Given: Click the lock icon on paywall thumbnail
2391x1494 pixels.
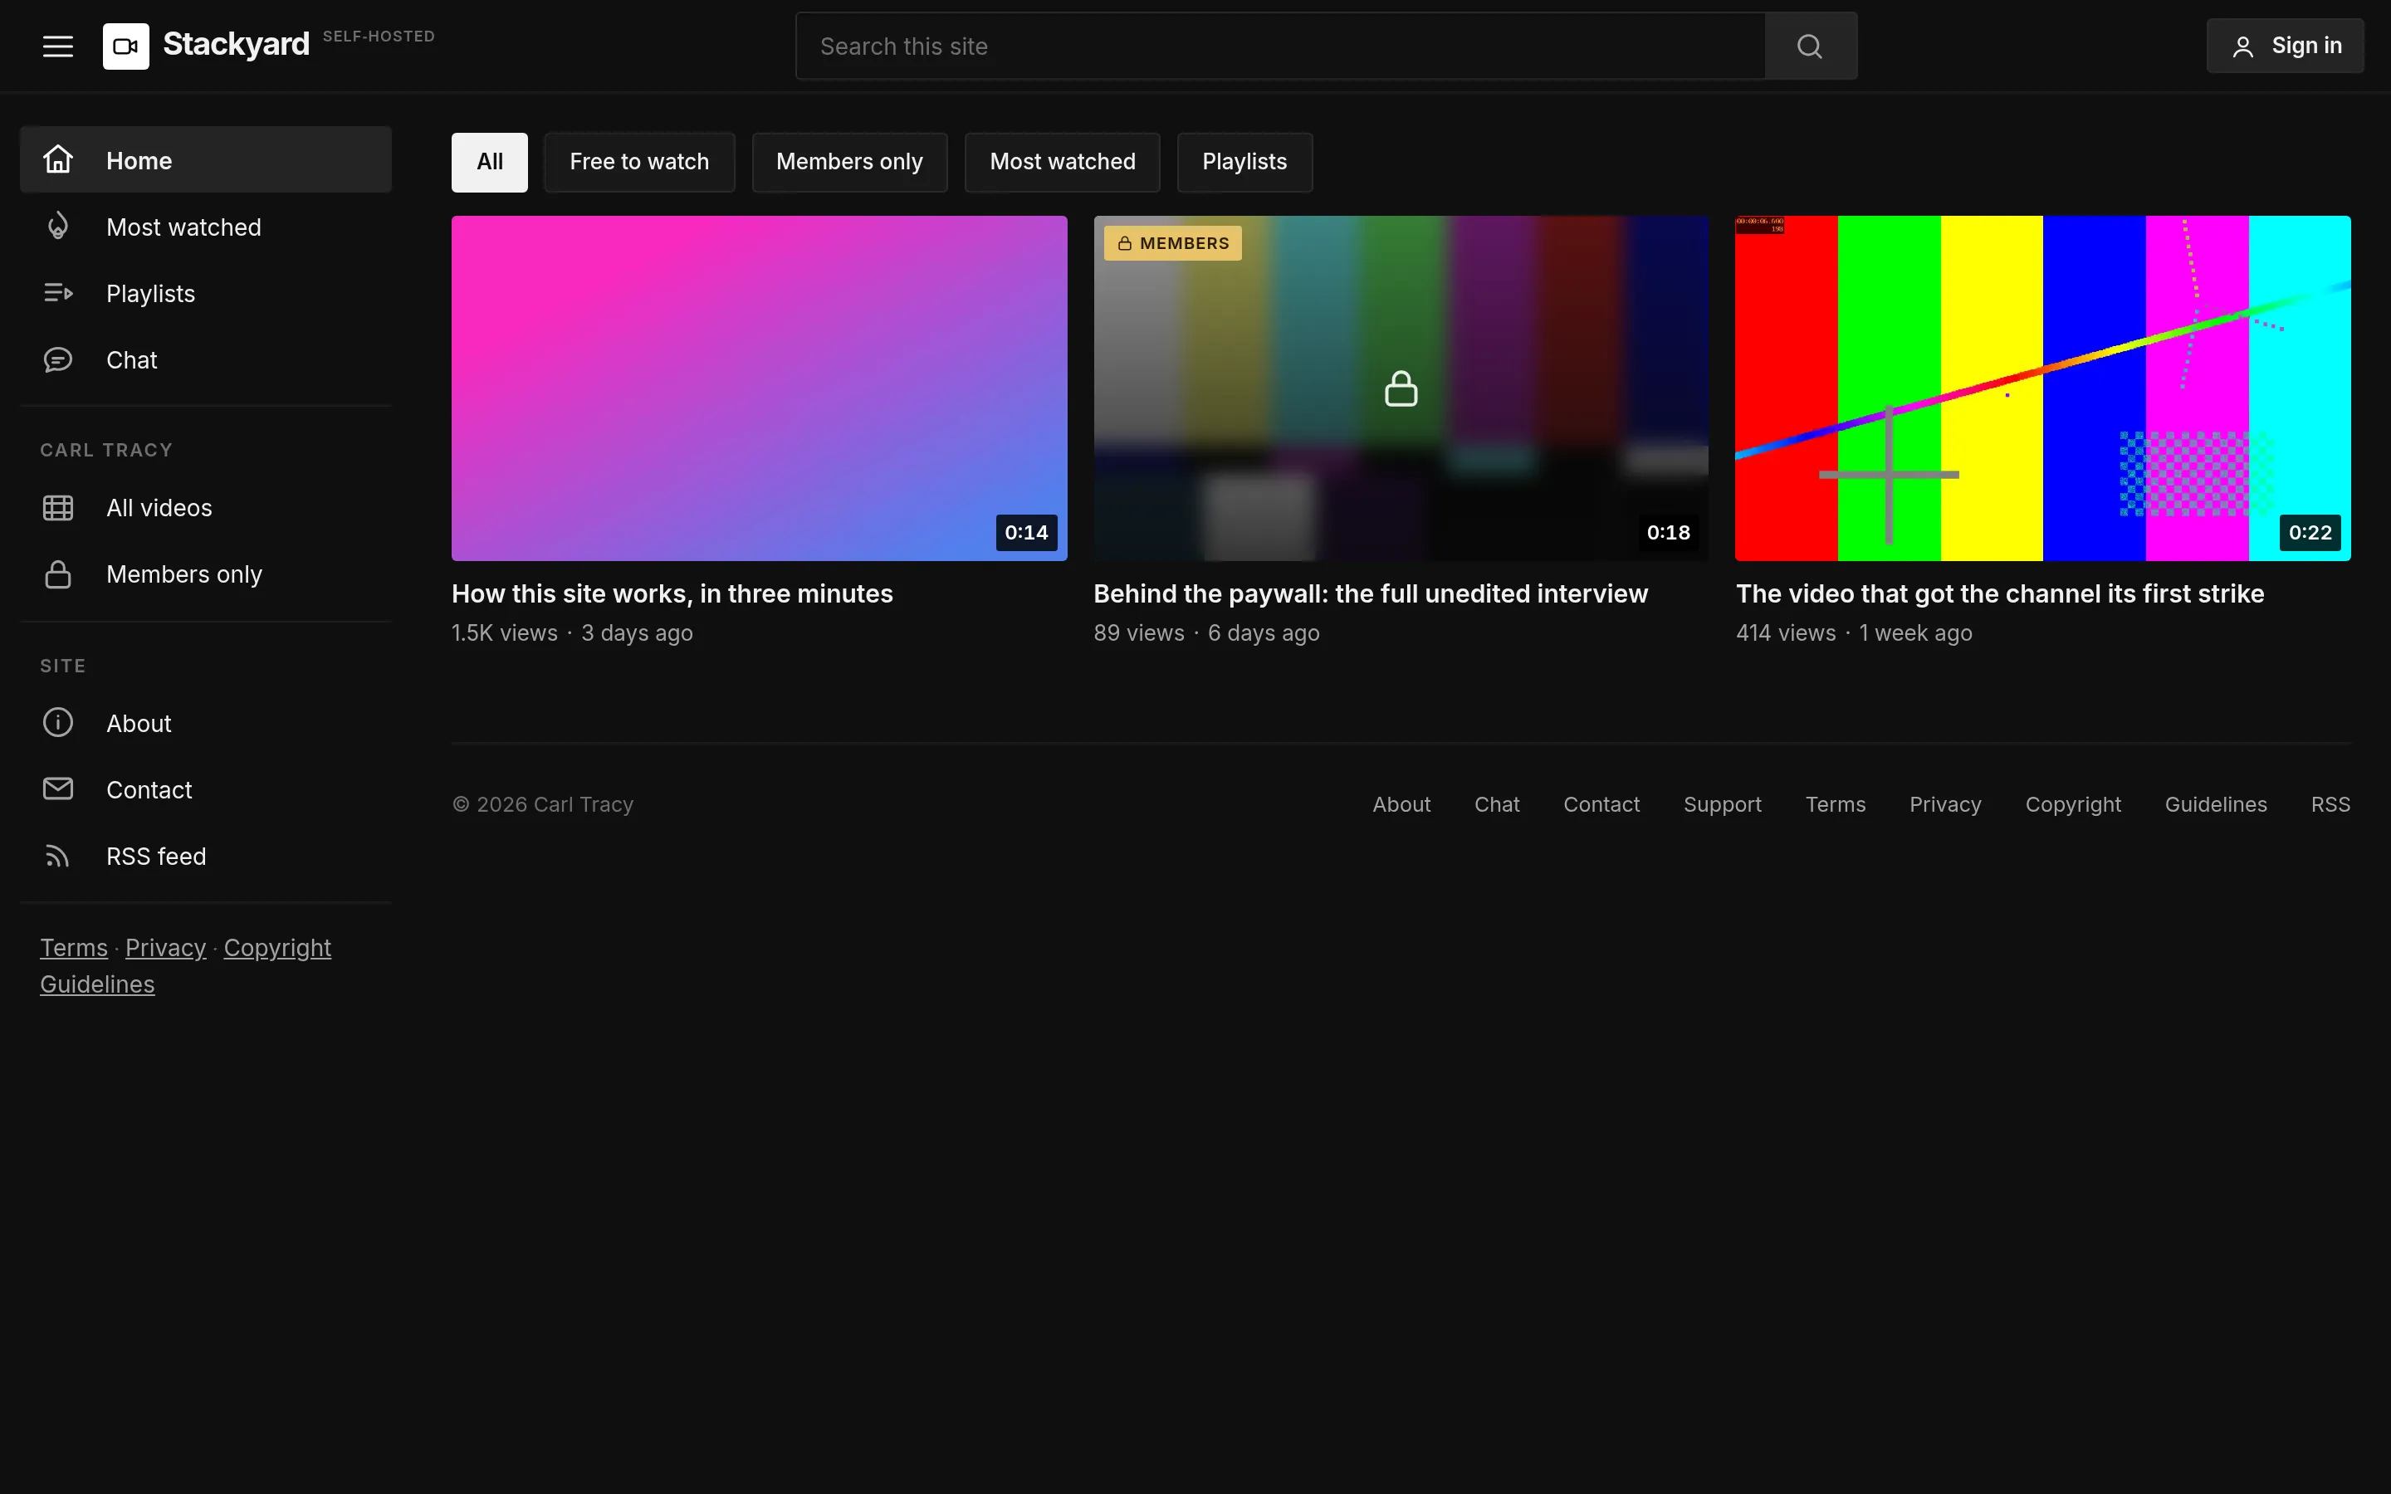Looking at the screenshot, I should 1401,388.
